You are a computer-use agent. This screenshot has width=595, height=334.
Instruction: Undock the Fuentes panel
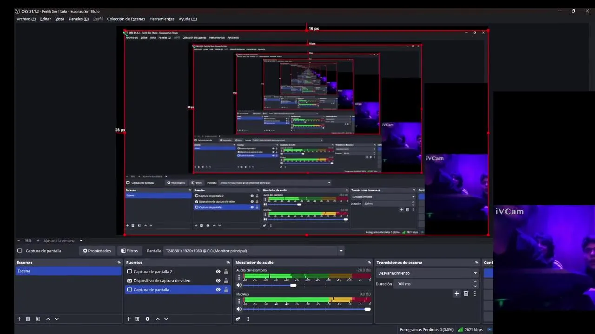(228, 263)
